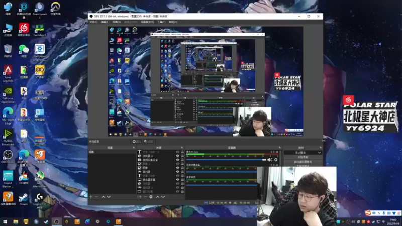Click the 滤镜 filters button
The image size is (402, 226).
pyautogui.click(x=148, y=142)
